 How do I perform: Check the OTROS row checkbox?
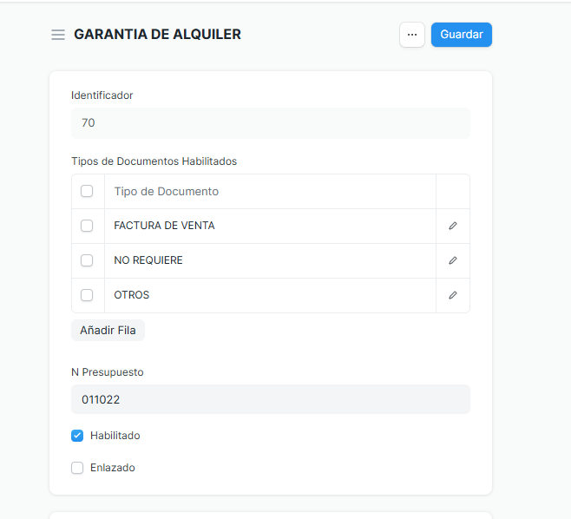coord(87,295)
